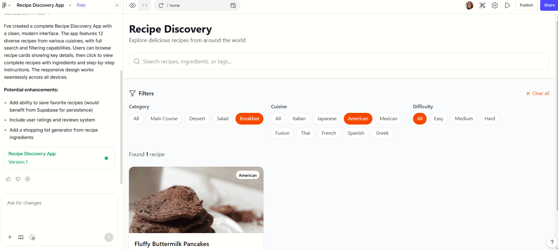Filter by Medium difficulty
Viewport: 558px width, 250px height.
point(464,119)
